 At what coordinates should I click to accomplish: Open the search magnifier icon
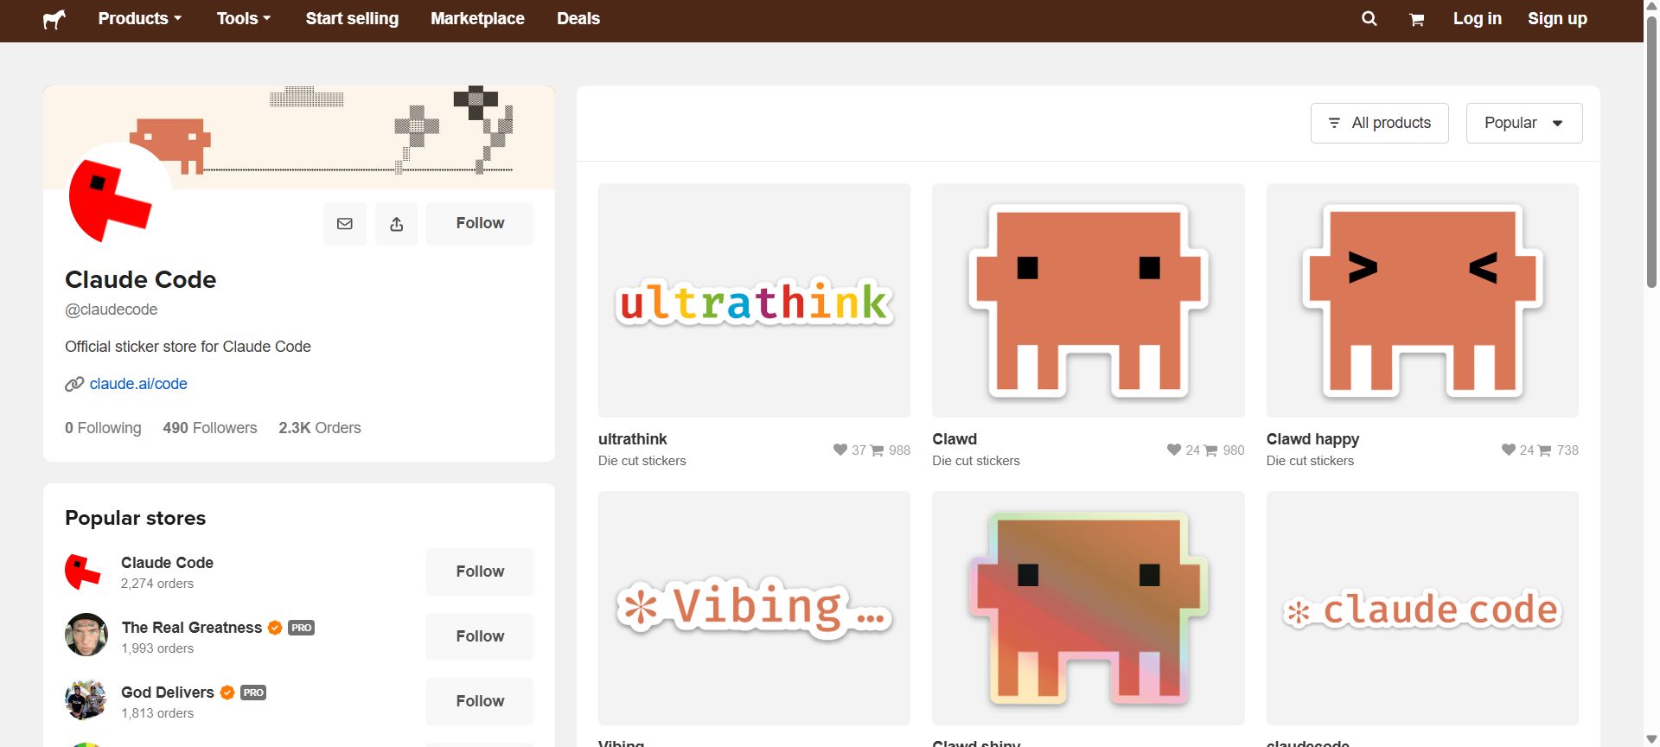(x=1369, y=19)
